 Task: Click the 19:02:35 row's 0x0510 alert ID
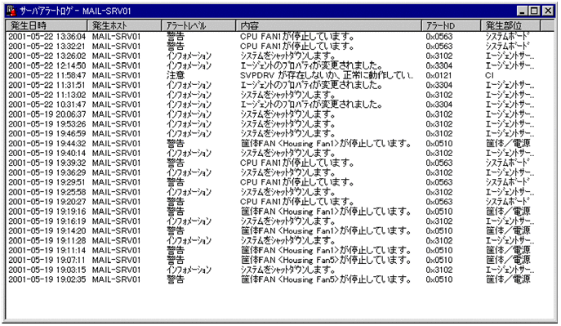coord(439,279)
